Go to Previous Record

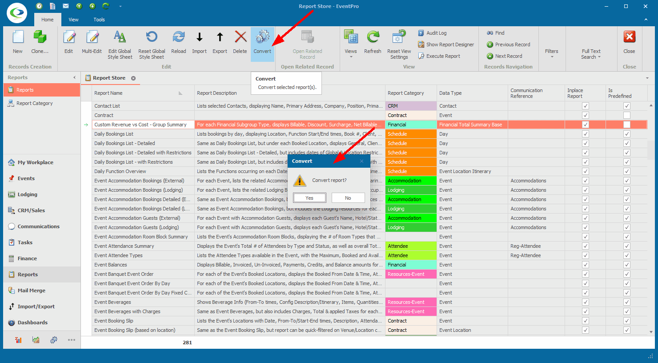pos(508,44)
